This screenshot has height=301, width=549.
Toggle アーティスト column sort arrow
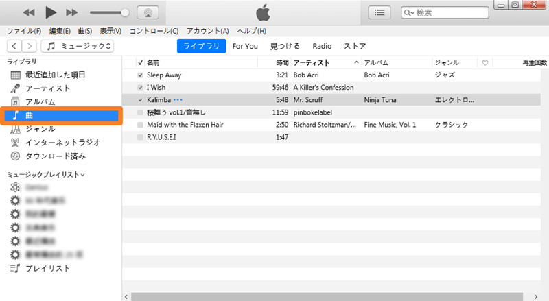pyautogui.click(x=356, y=62)
